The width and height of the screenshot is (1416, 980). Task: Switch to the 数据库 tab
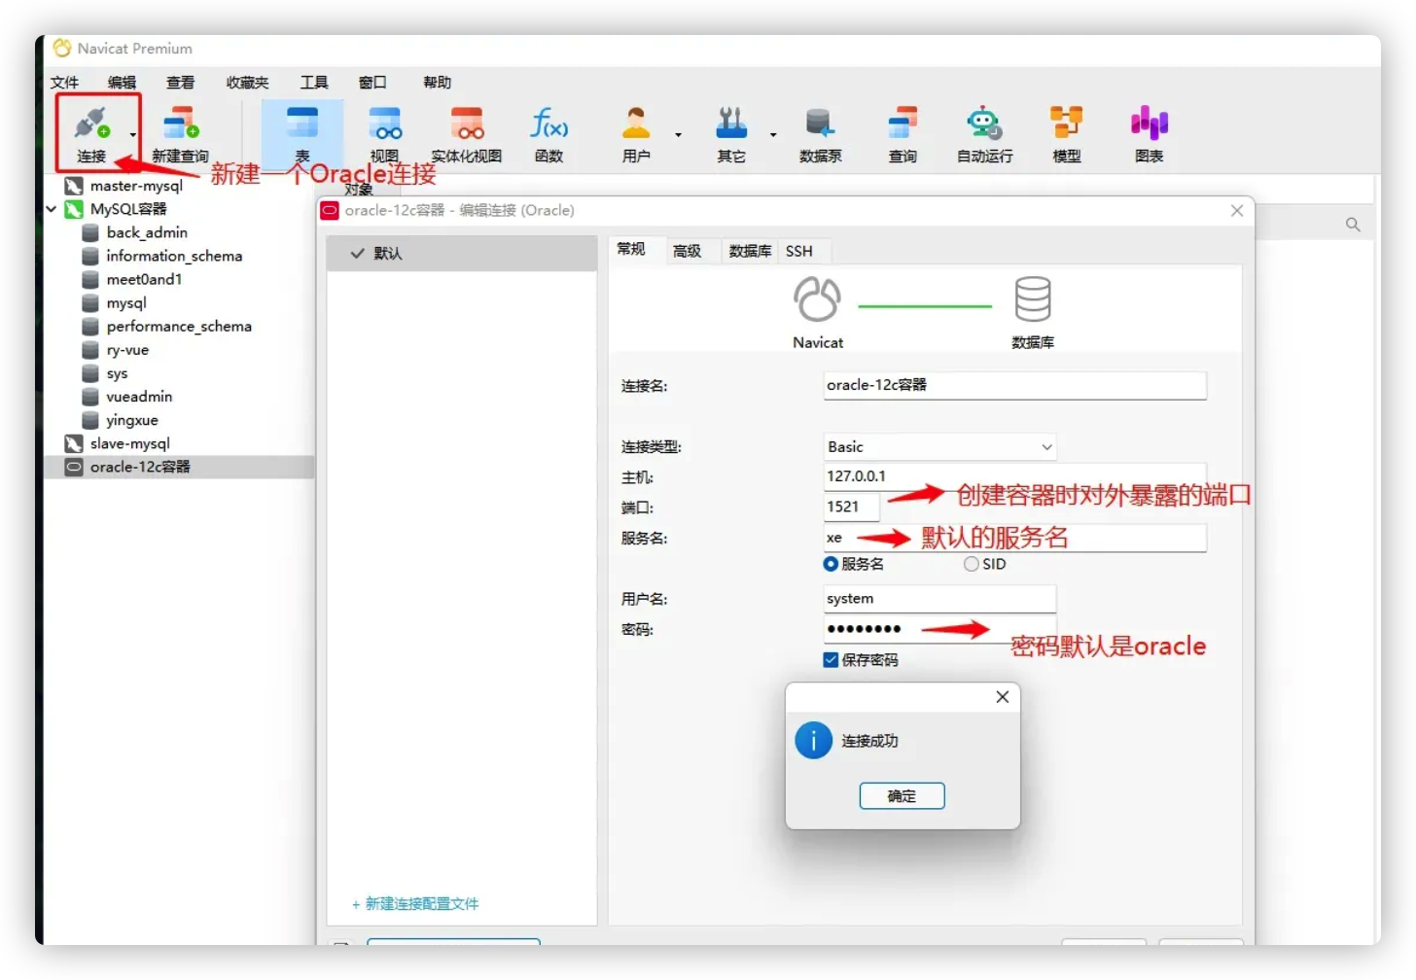[750, 251]
